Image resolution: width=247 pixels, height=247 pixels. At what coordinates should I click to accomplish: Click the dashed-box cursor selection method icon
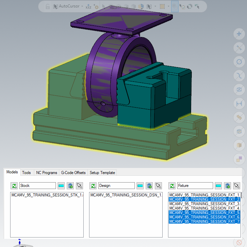(x=149, y=6)
